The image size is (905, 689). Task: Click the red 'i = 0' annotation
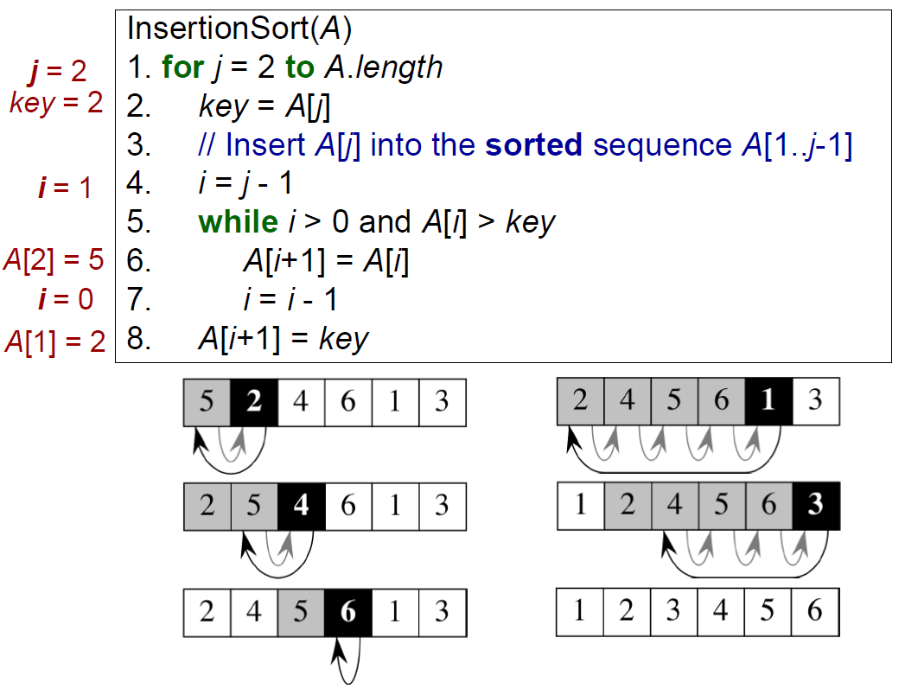(65, 299)
